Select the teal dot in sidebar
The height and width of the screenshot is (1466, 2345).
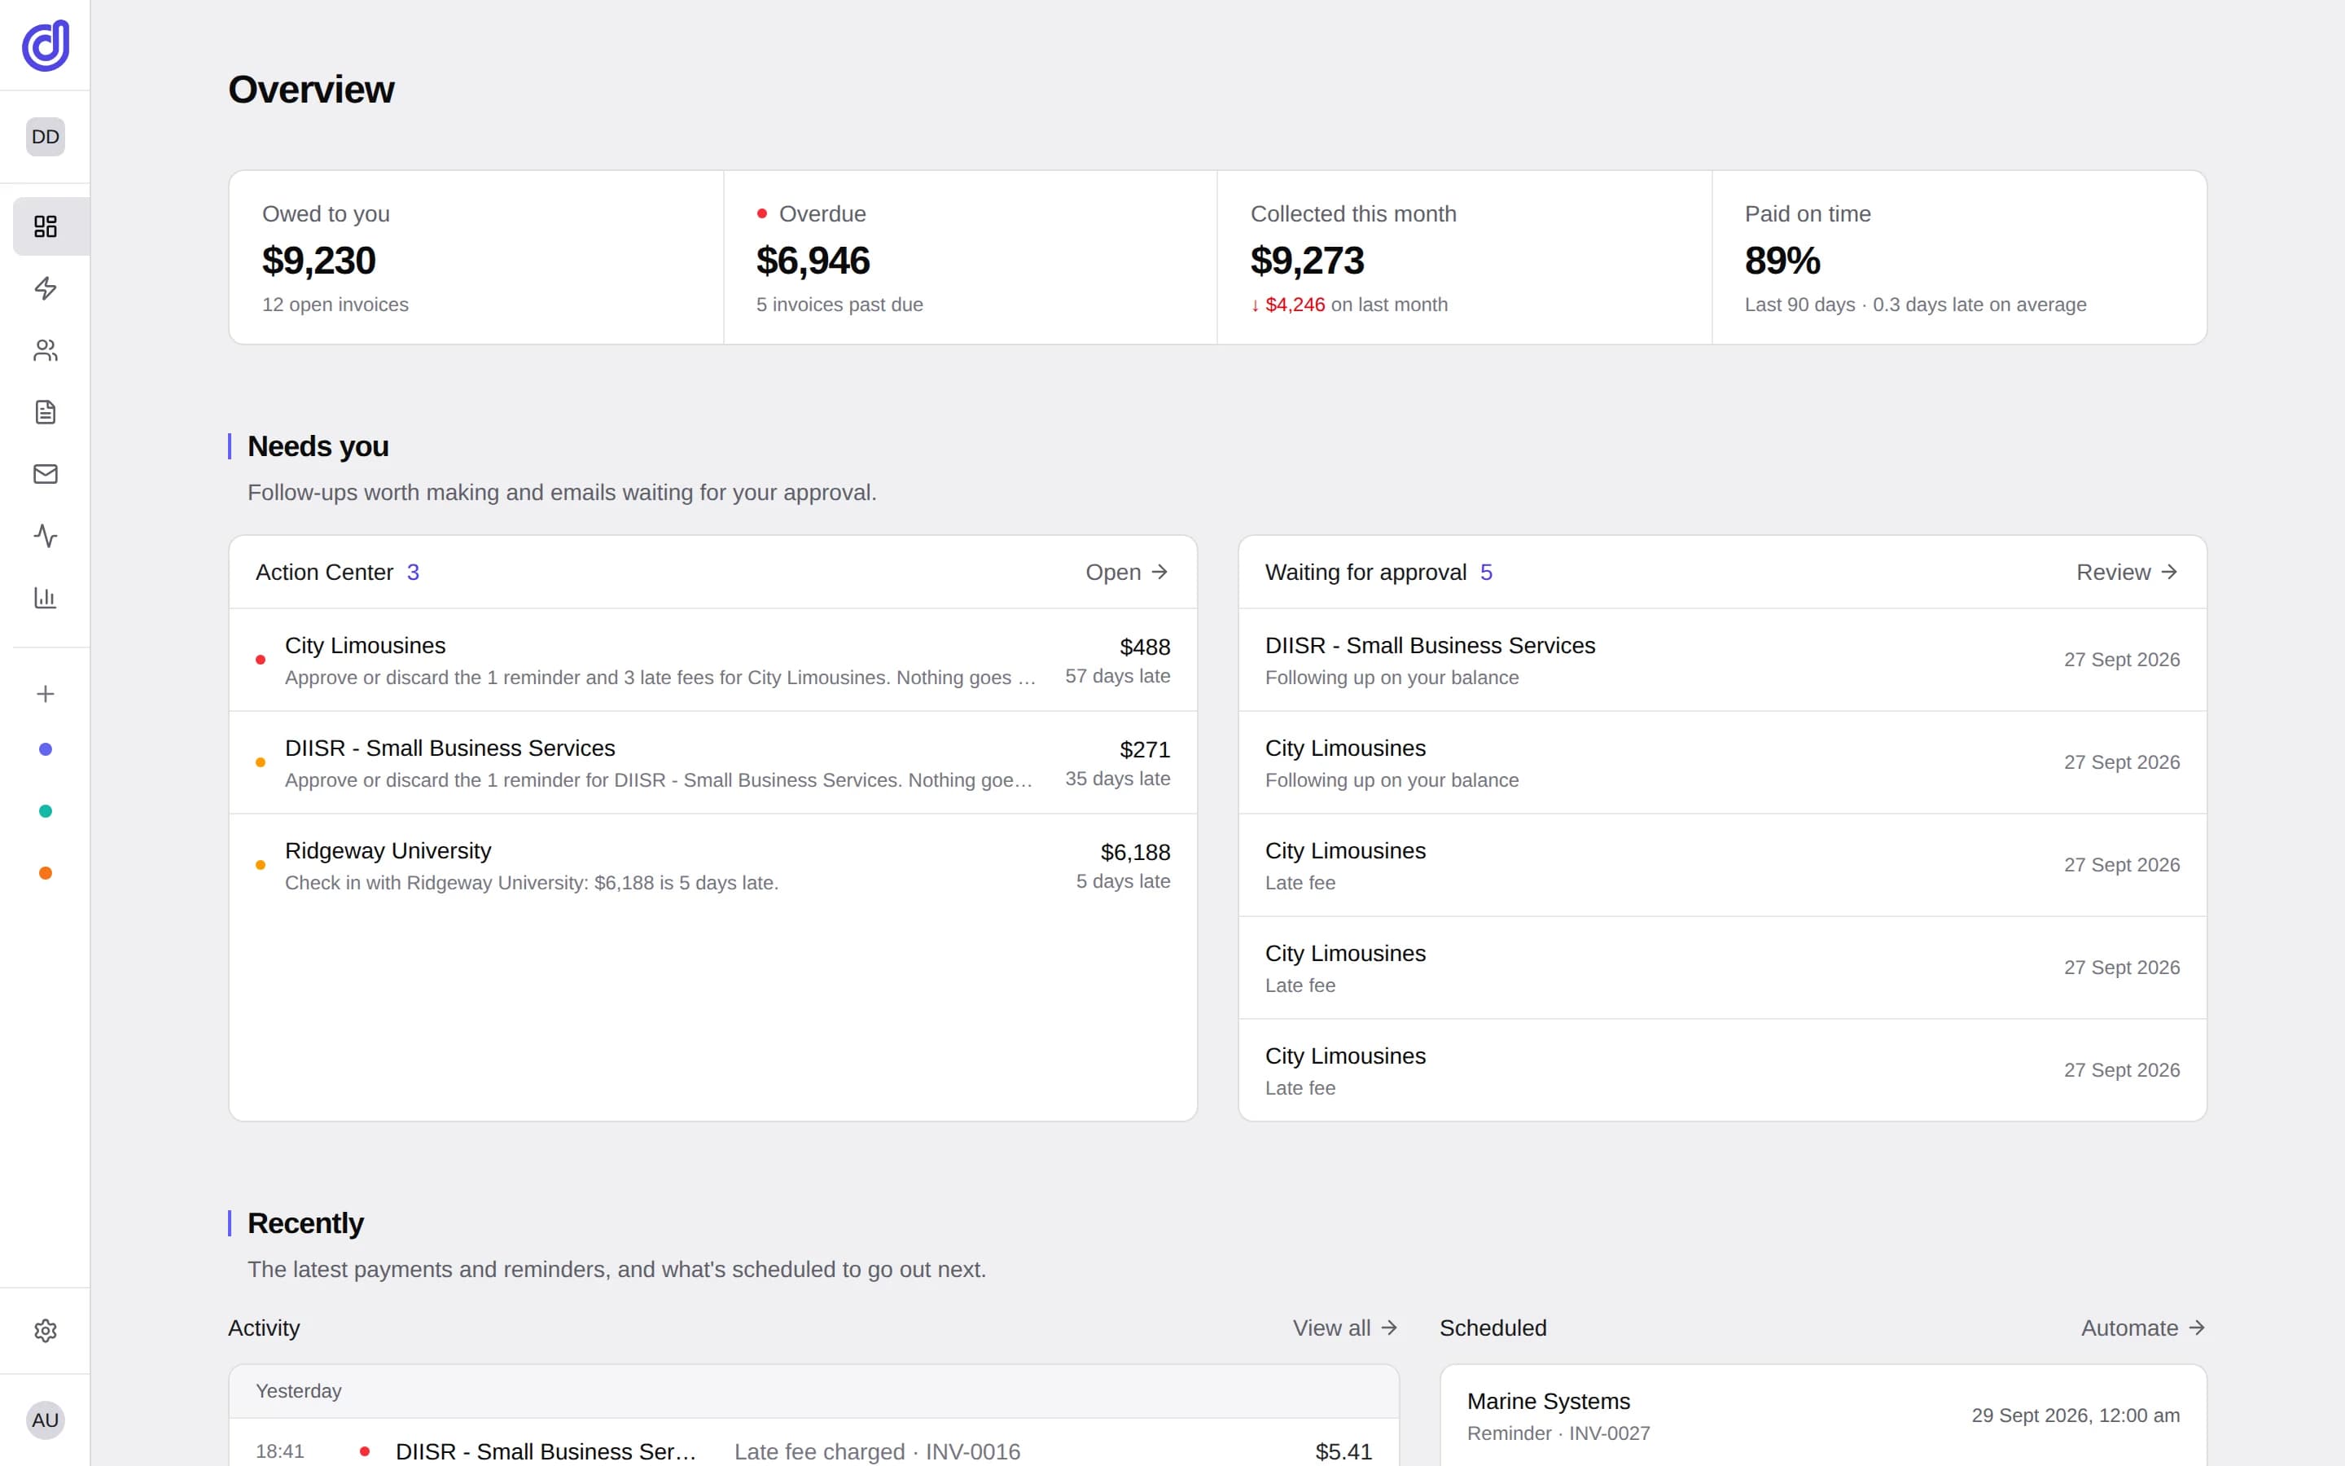[x=46, y=811]
